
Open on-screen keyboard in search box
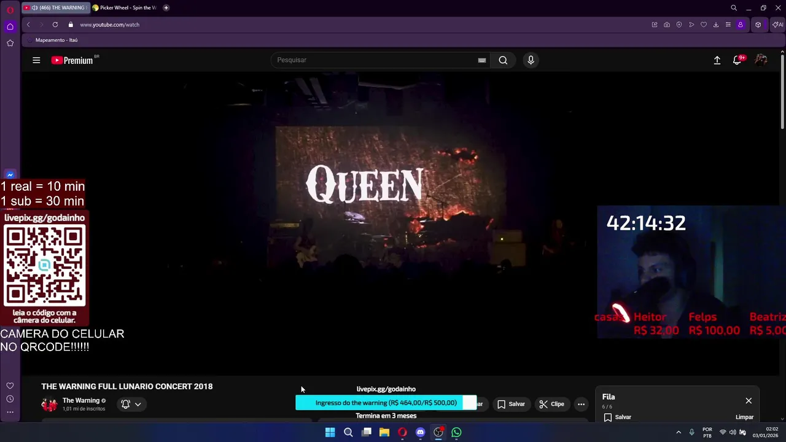click(482, 60)
